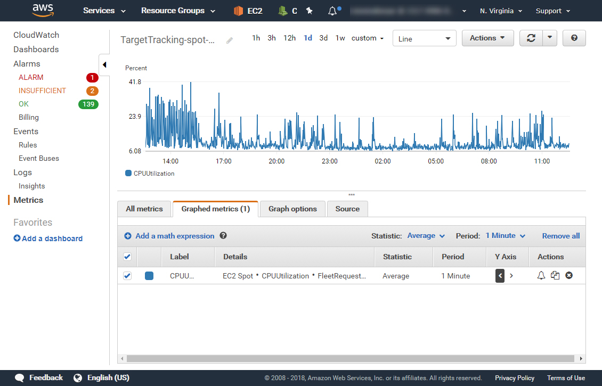Switch to the All metrics tab
The width and height of the screenshot is (602, 386).
pos(144,209)
